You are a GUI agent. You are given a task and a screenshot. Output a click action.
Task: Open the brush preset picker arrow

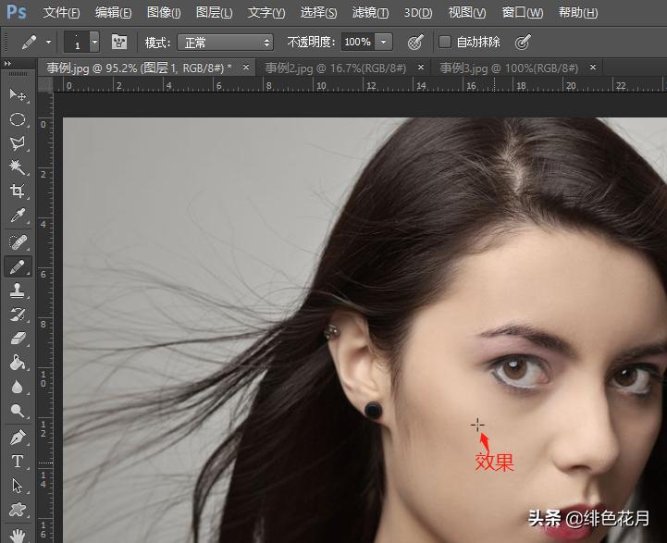click(94, 43)
